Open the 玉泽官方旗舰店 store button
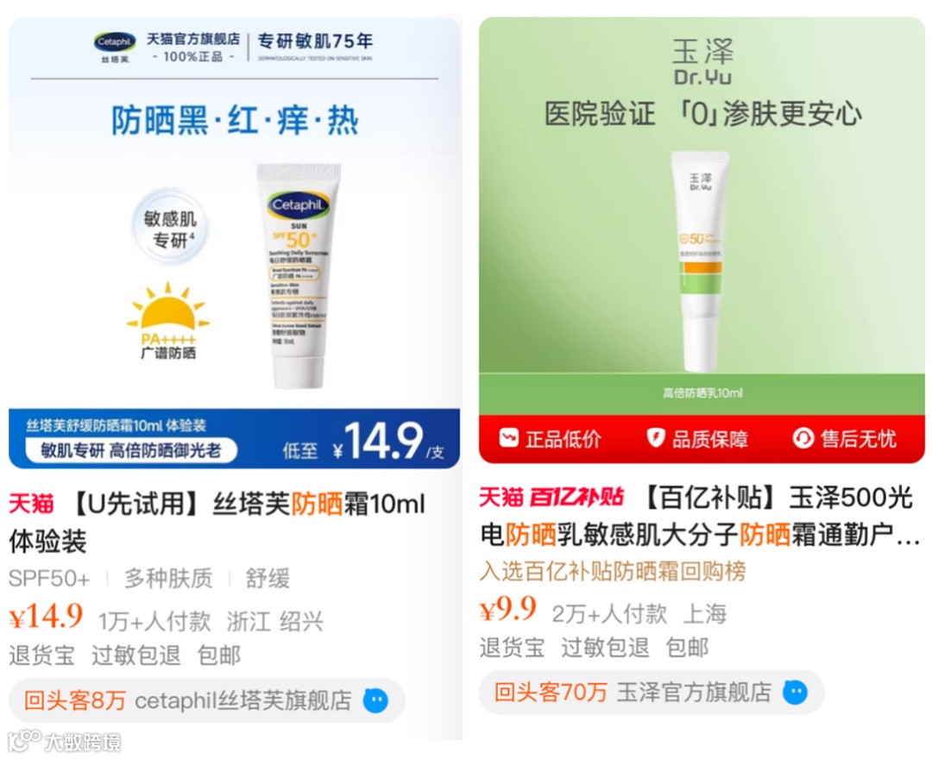The height and width of the screenshot is (759, 932). [x=652, y=693]
